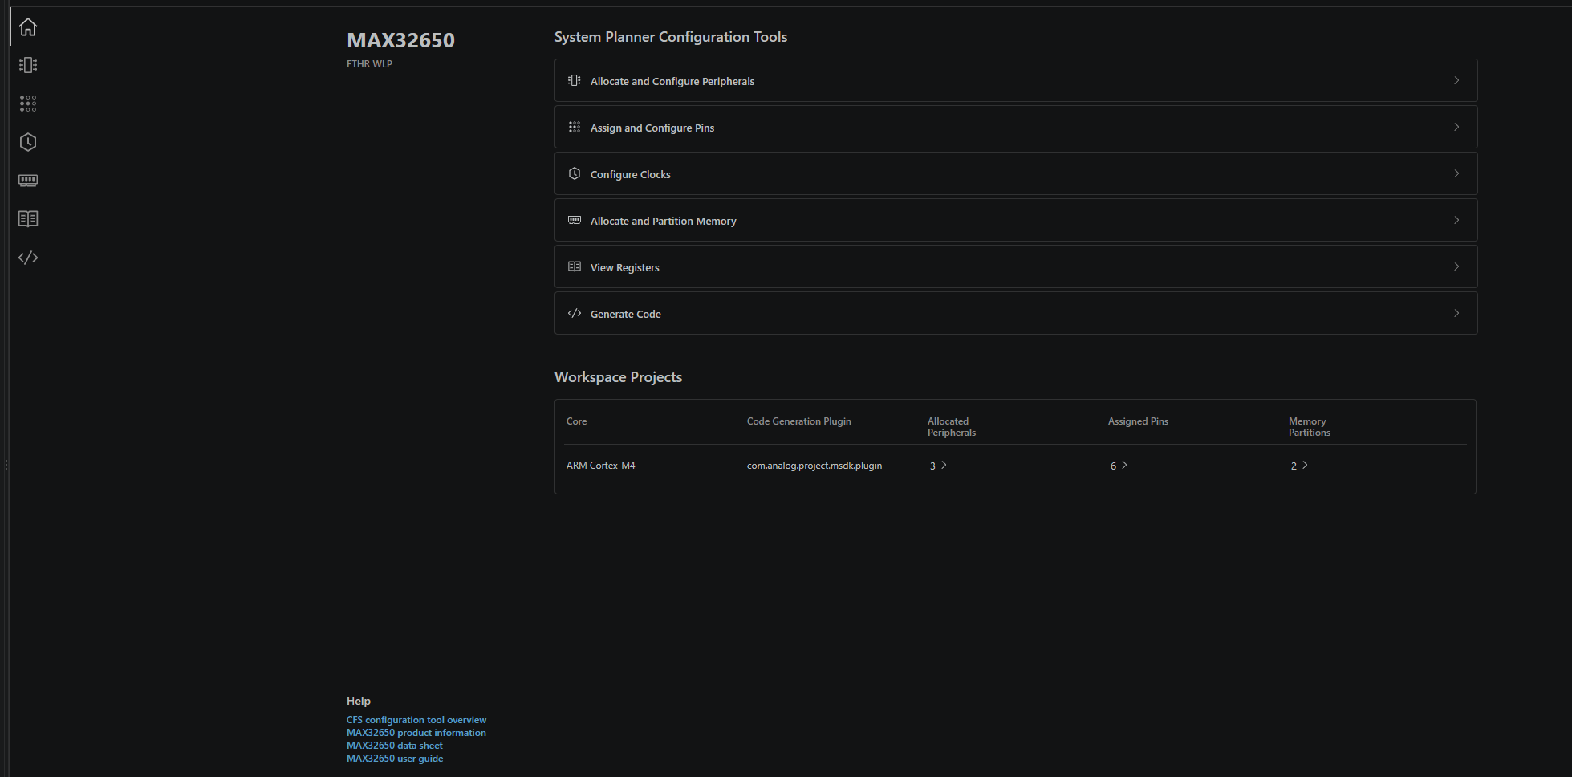
Task: Expand Configure Clocks chevron
Action: (1456, 173)
